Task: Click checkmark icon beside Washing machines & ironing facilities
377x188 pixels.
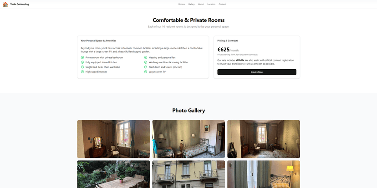Action: coord(146,62)
